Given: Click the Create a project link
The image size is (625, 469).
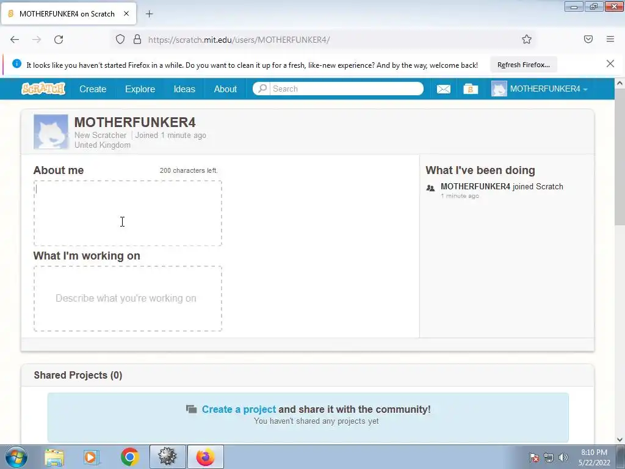Looking at the screenshot, I should tap(239, 409).
